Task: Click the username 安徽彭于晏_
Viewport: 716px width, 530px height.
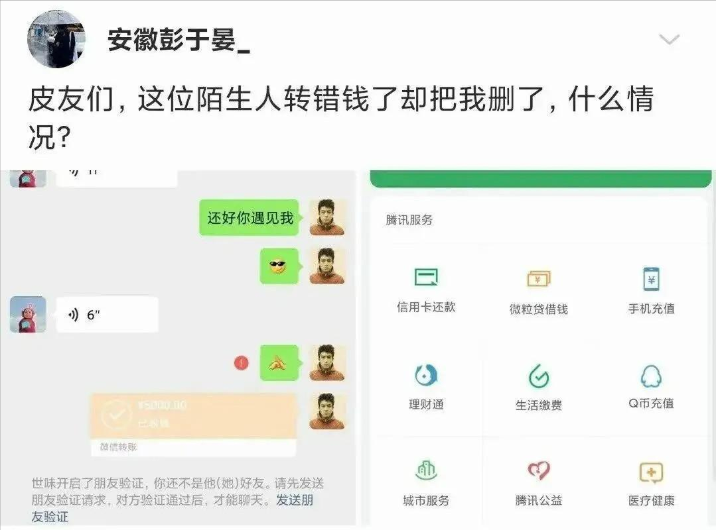Action: coord(179,40)
